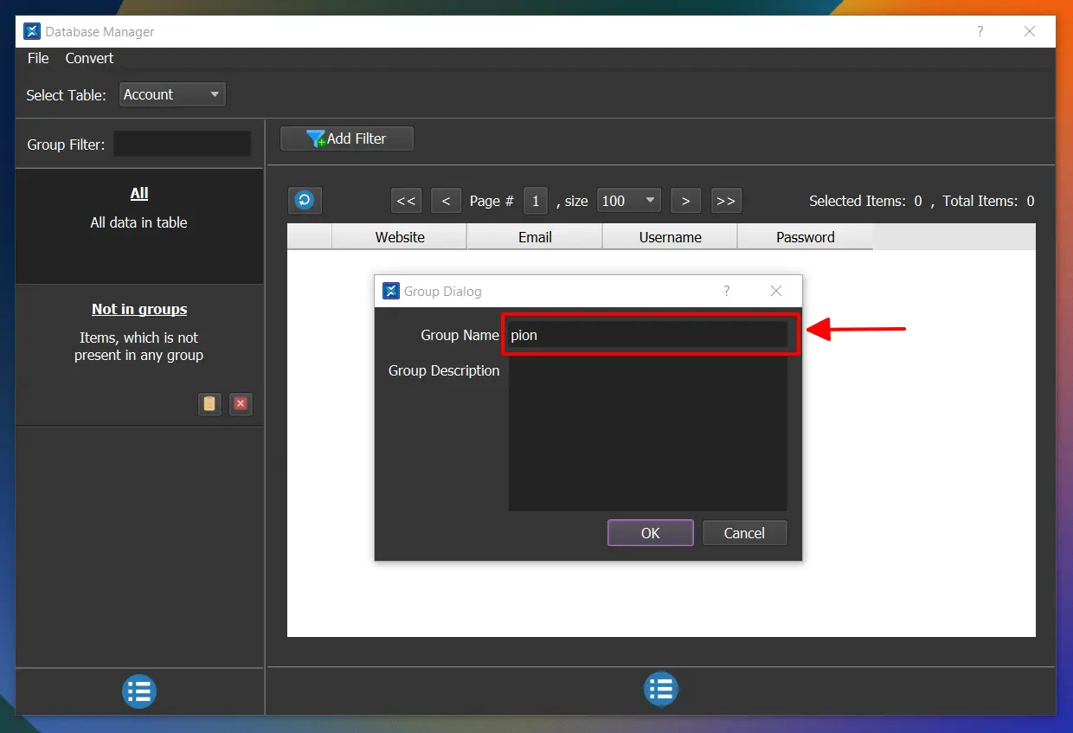This screenshot has width=1073, height=733.
Task: Open the bottom center list menu icon
Action: [661, 690]
